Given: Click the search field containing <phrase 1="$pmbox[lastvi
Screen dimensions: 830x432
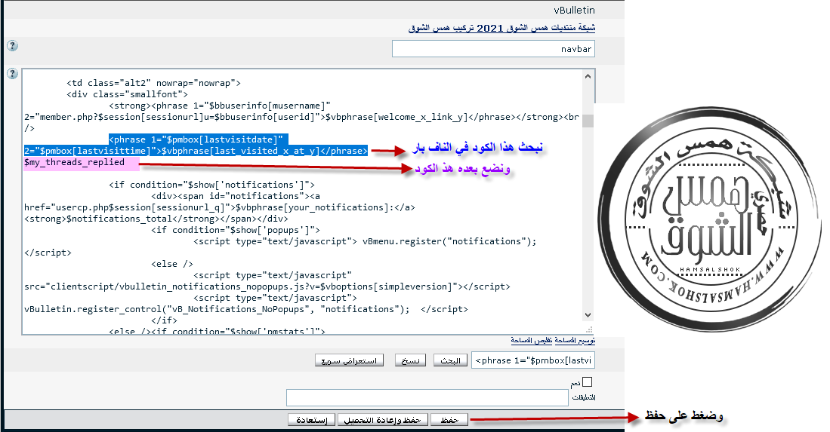Looking at the screenshot, I should pyautogui.click(x=533, y=360).
